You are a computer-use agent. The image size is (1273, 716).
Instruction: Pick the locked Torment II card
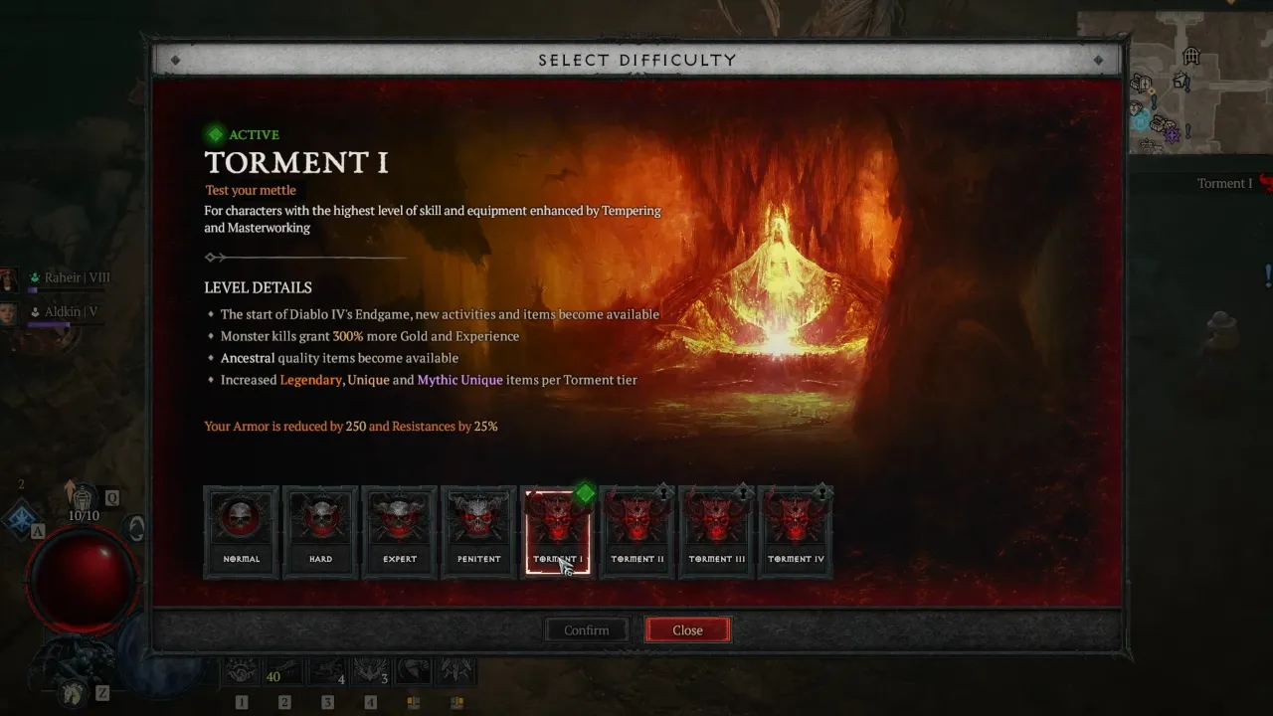(x=637, y=532)
